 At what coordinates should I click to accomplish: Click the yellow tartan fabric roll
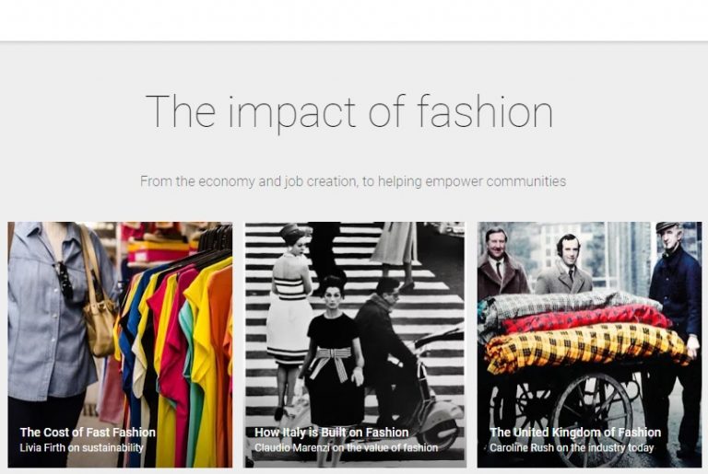pos(587,346)
